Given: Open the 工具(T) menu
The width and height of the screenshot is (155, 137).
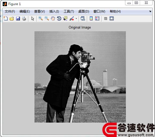Looking at the screenshot, I should (69, 11).
